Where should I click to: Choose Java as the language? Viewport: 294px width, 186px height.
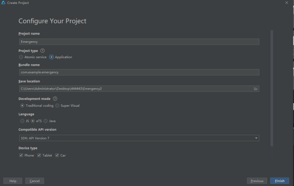click(x=46, y=121)
